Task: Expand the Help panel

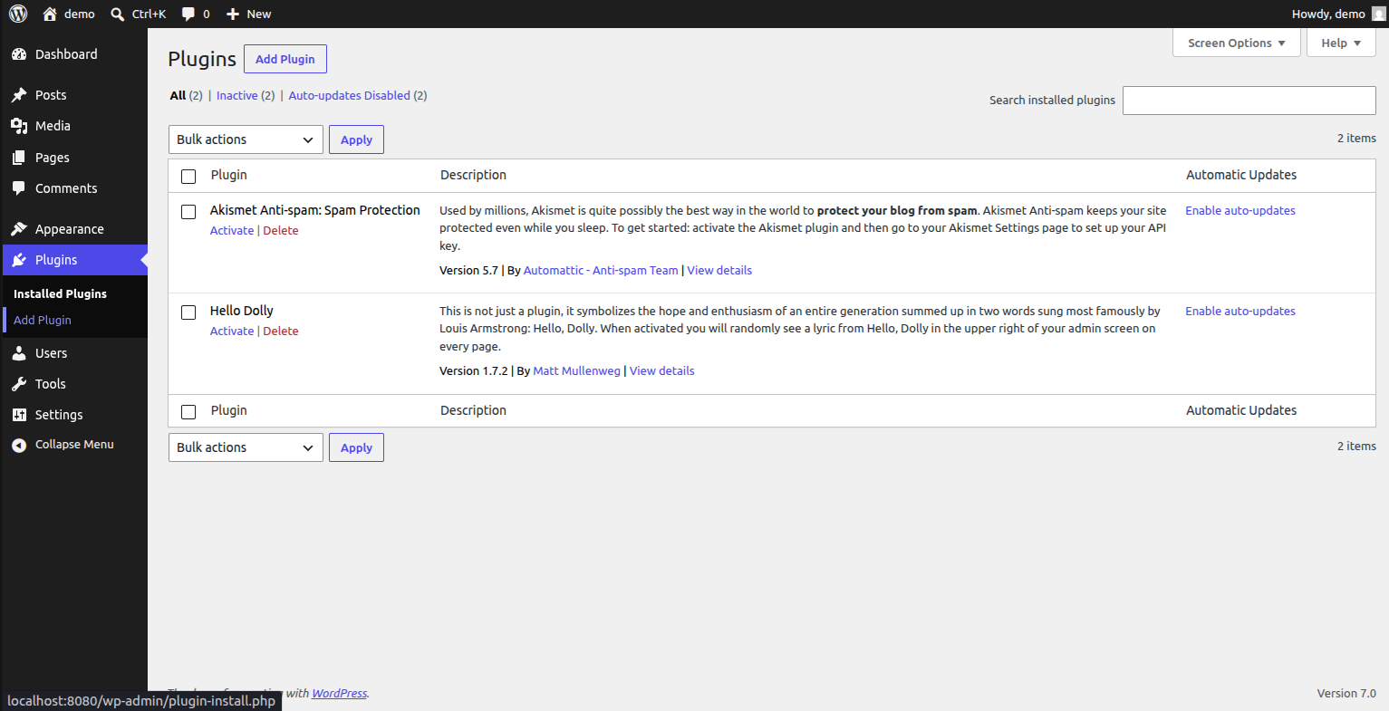Action: 1341,43
